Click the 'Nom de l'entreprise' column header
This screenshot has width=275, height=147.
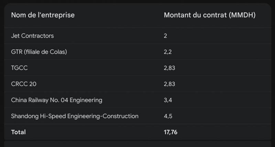pyautogui.click(x=43, y=15)
